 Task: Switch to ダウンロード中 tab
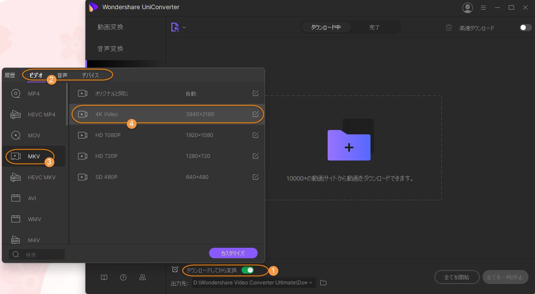click(x=326, y=27)
